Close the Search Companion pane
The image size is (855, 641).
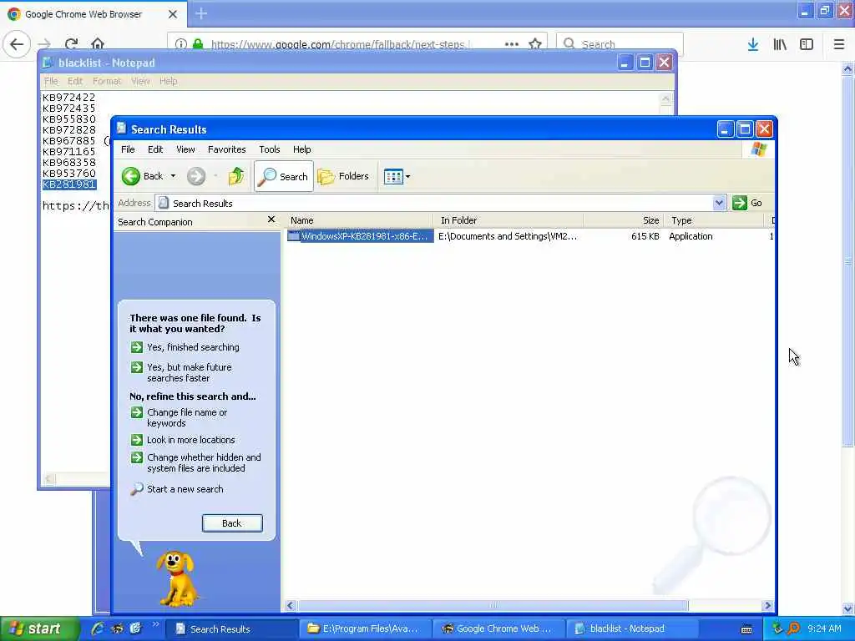tap(271, 220)
